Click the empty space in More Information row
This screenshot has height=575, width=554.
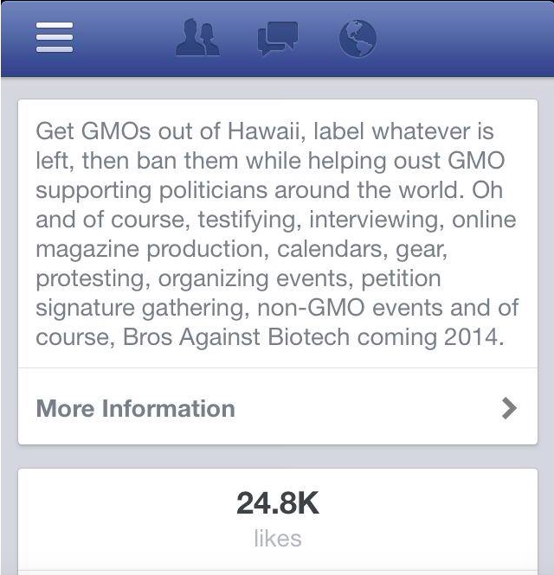click(364, 408)
